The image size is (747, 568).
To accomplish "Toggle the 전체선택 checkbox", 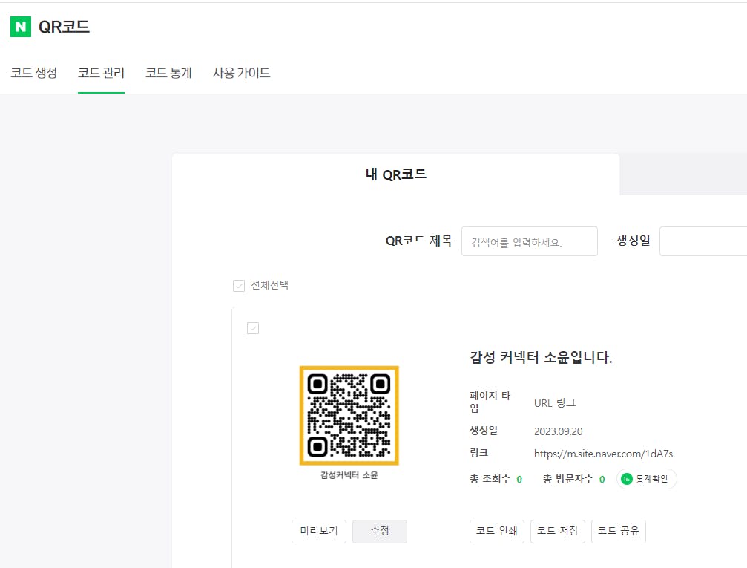I will (239, 286).
